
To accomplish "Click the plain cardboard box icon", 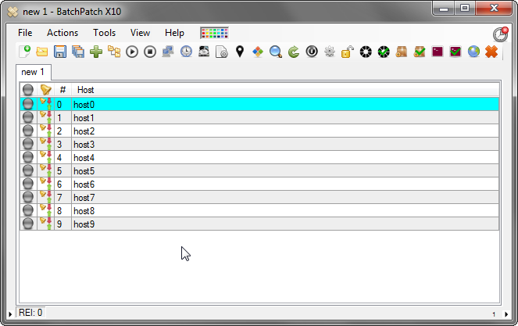I will [x=402, y=52].
